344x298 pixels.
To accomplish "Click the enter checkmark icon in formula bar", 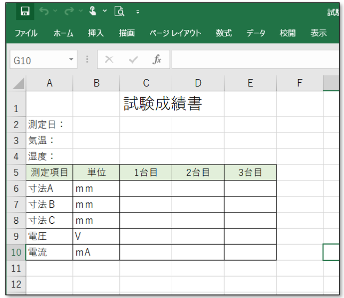I will pos(133,60).
